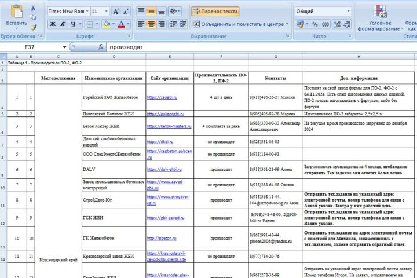This screenshot has height=278, width=417.
Task: Open the Times New Roman font dropdown
Action: pyautogui.click(x=87, y=12)
